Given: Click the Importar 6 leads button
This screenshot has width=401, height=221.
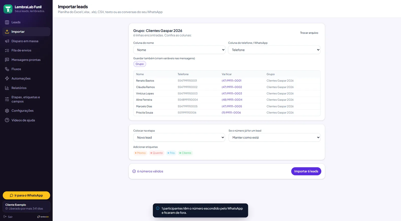Looking at the screenshot, I should tap(306, 171).
